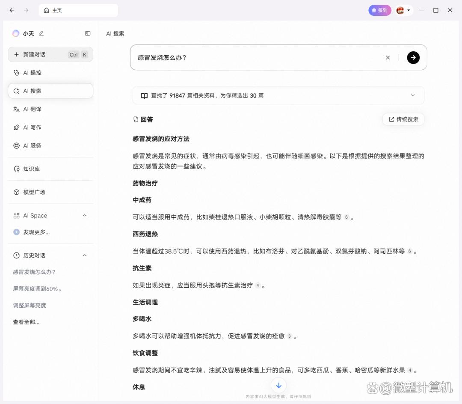Viewport: 462px width, 404px height.
Task: Clear the search box with the X icon
Action: (388, 57)
